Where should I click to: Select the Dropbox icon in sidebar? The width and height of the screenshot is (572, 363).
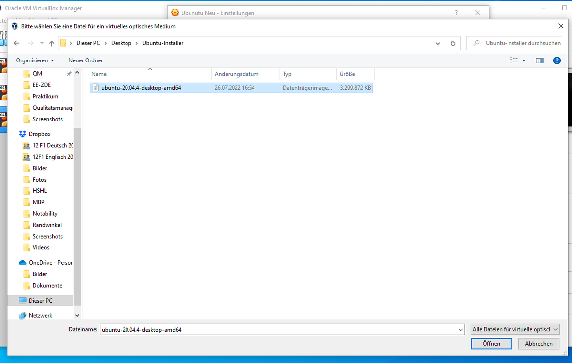pyautogui.click(x=22, y=134)
